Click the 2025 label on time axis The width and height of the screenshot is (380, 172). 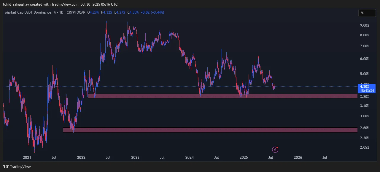[x=244, y=158]
